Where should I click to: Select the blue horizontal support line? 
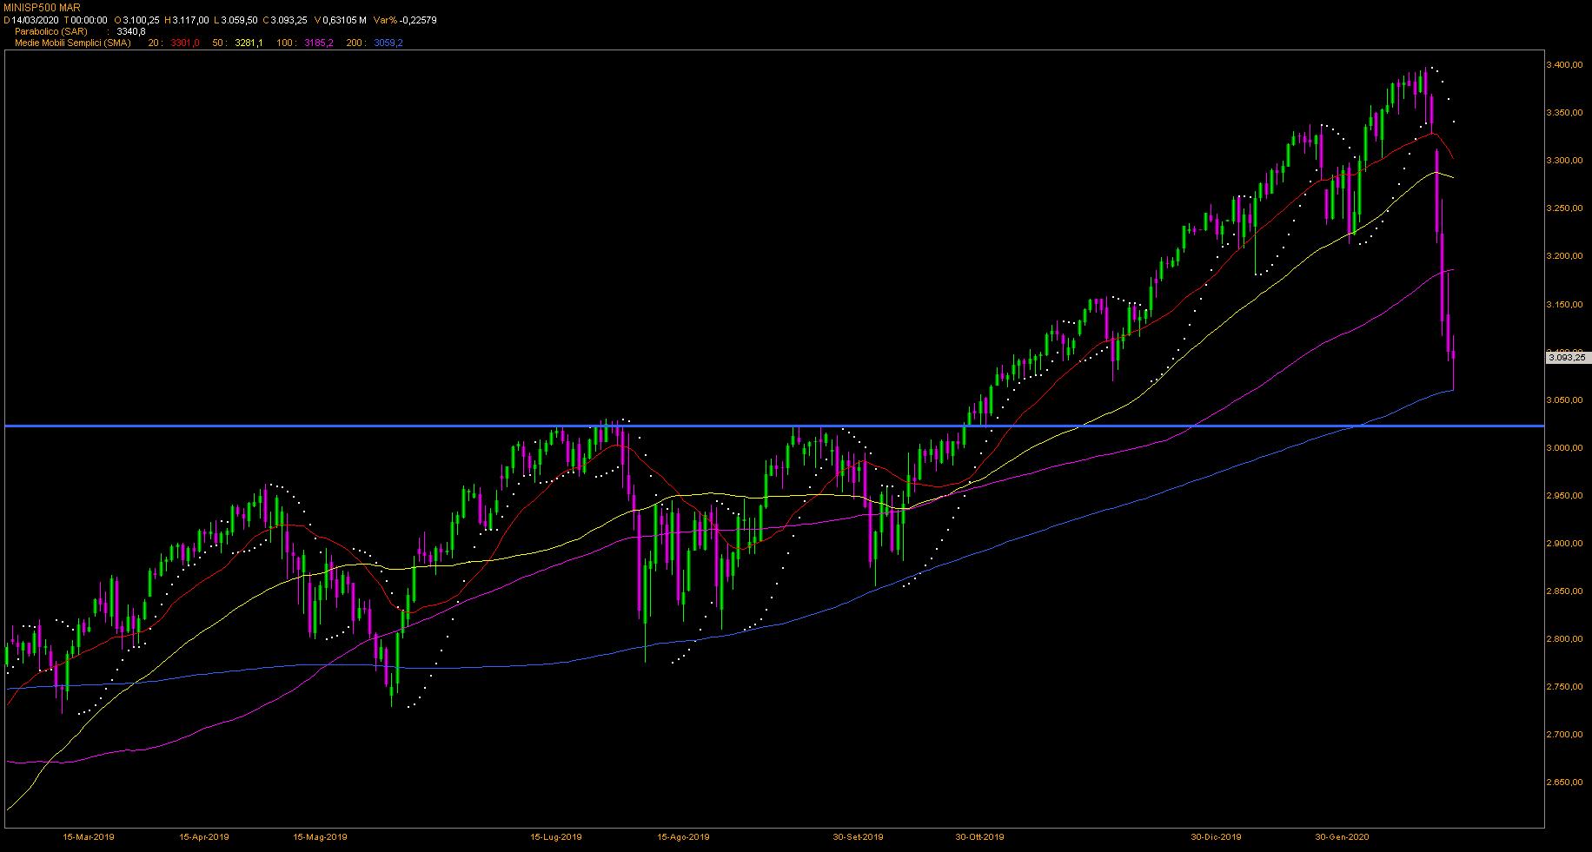773,426
